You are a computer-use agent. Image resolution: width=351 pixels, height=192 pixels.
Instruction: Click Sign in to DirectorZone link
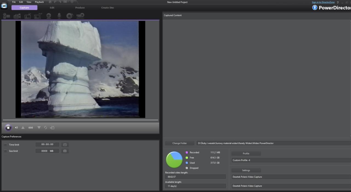(x=323, y=2)
